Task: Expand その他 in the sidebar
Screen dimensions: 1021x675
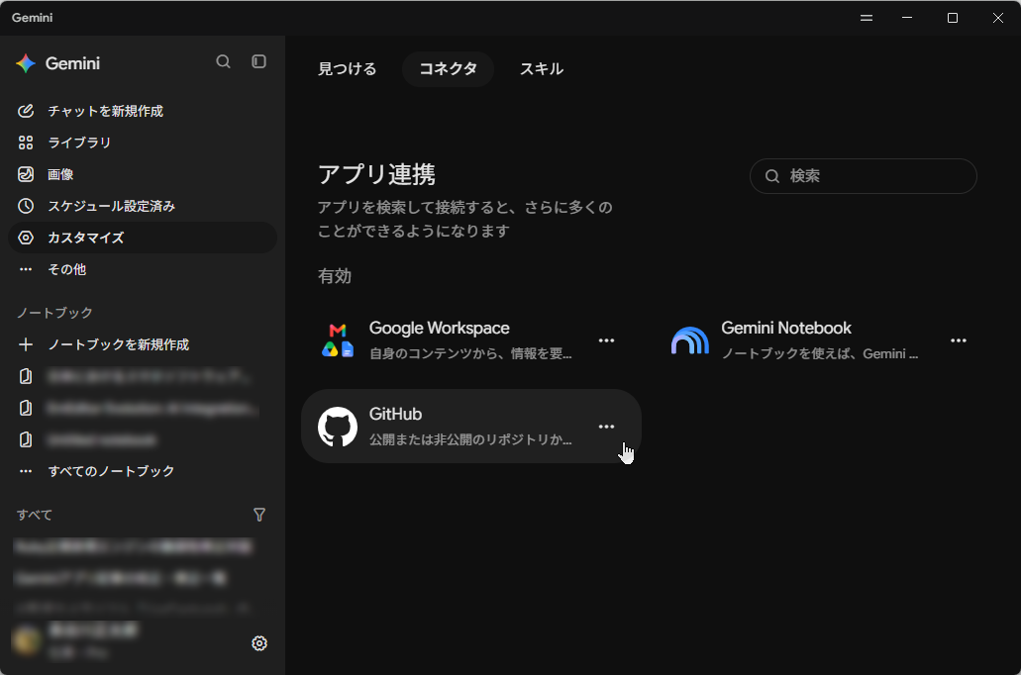Action: [x=143, y=269]
